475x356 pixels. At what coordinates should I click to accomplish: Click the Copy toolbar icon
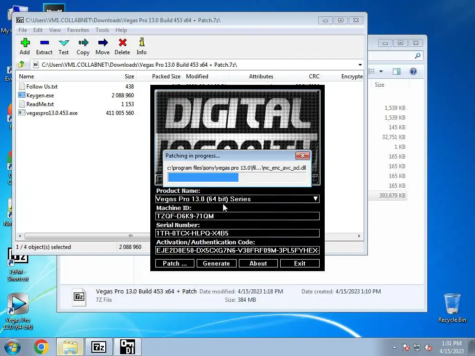[83, 46]
